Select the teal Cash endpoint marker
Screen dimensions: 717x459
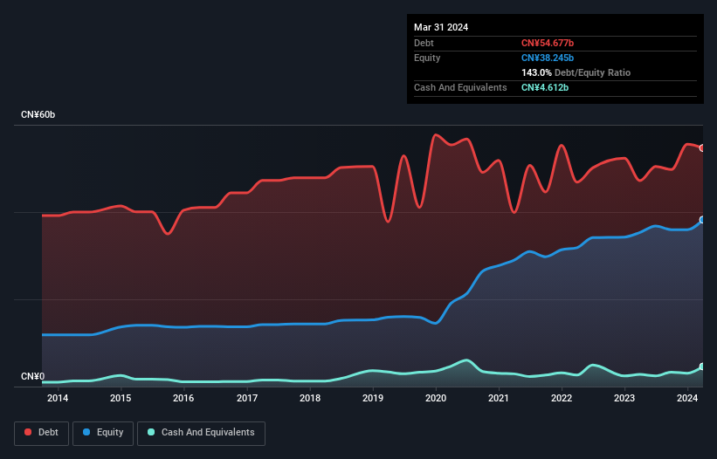702,367
